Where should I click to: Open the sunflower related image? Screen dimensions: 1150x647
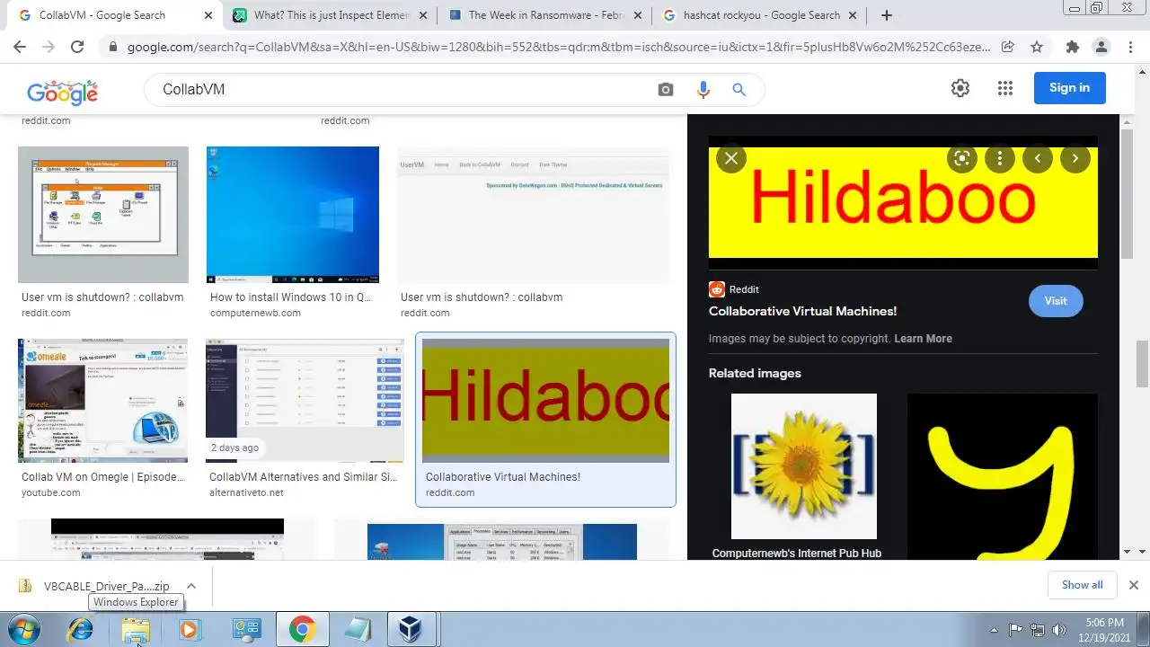(804, 466)
